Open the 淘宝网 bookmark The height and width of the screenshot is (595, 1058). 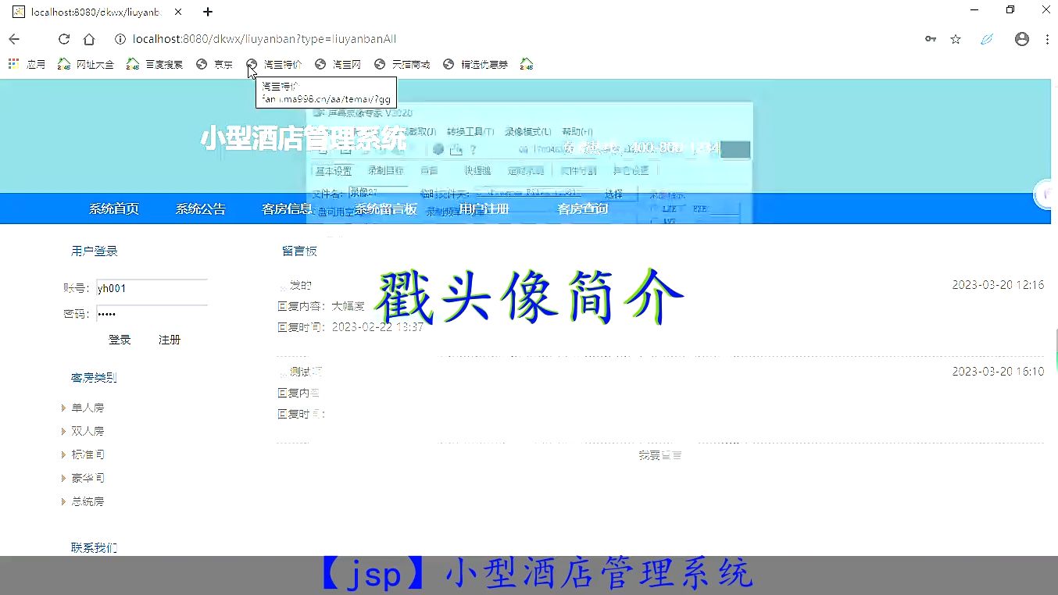point(338,64)
